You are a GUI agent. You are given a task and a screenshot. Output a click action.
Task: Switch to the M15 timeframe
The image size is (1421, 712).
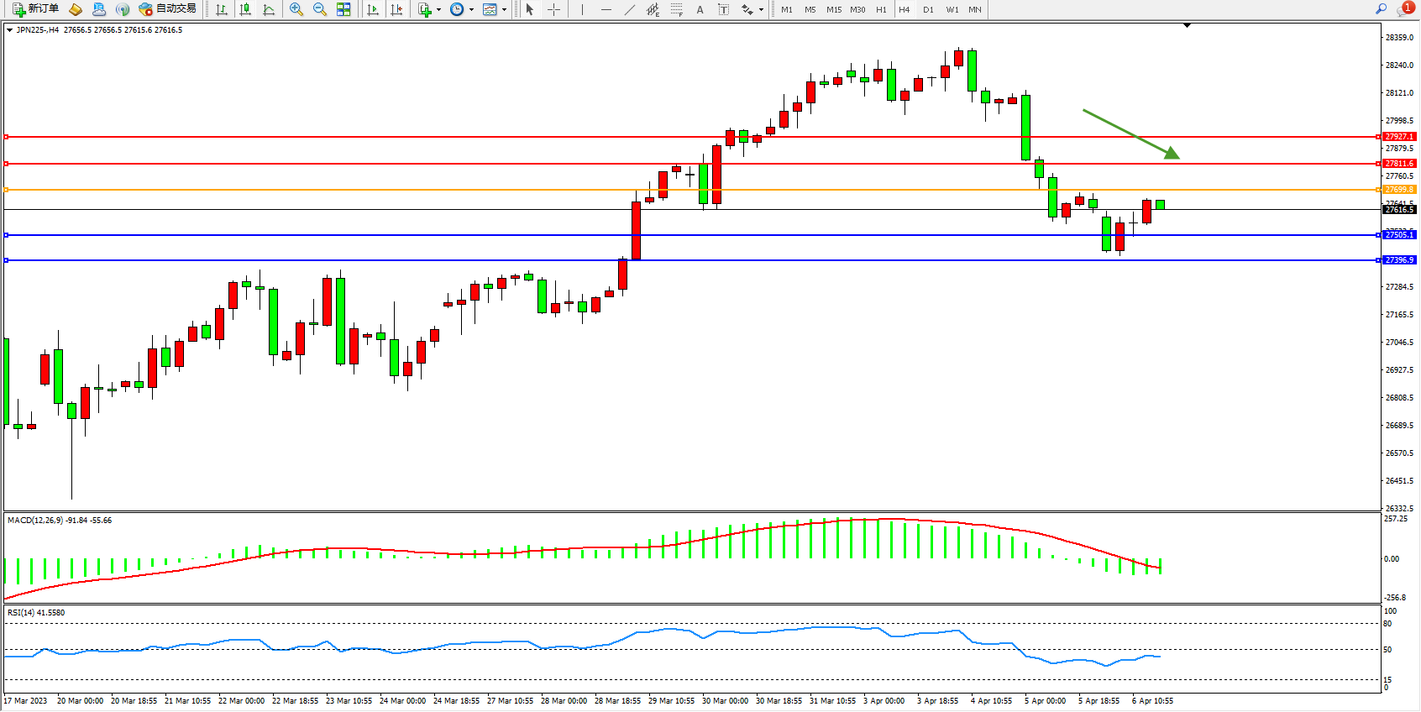(x=833, y=9)
